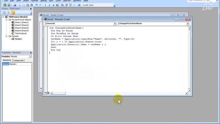Click the blue Help question mark icon

coord(79,5)
